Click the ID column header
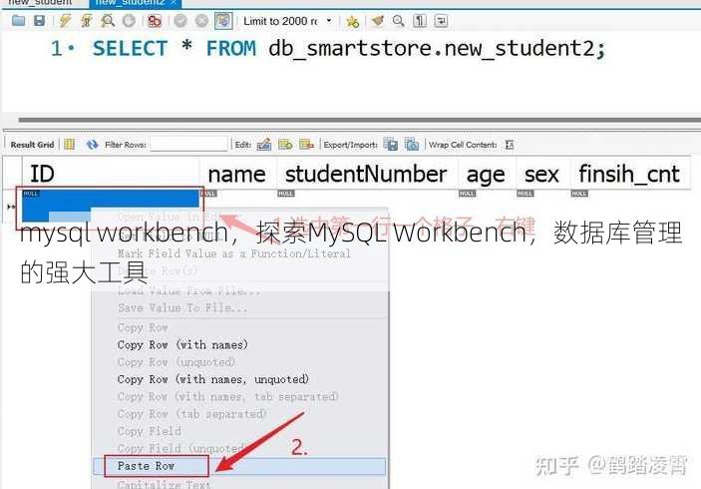701x489 pixels. [111, 174]
